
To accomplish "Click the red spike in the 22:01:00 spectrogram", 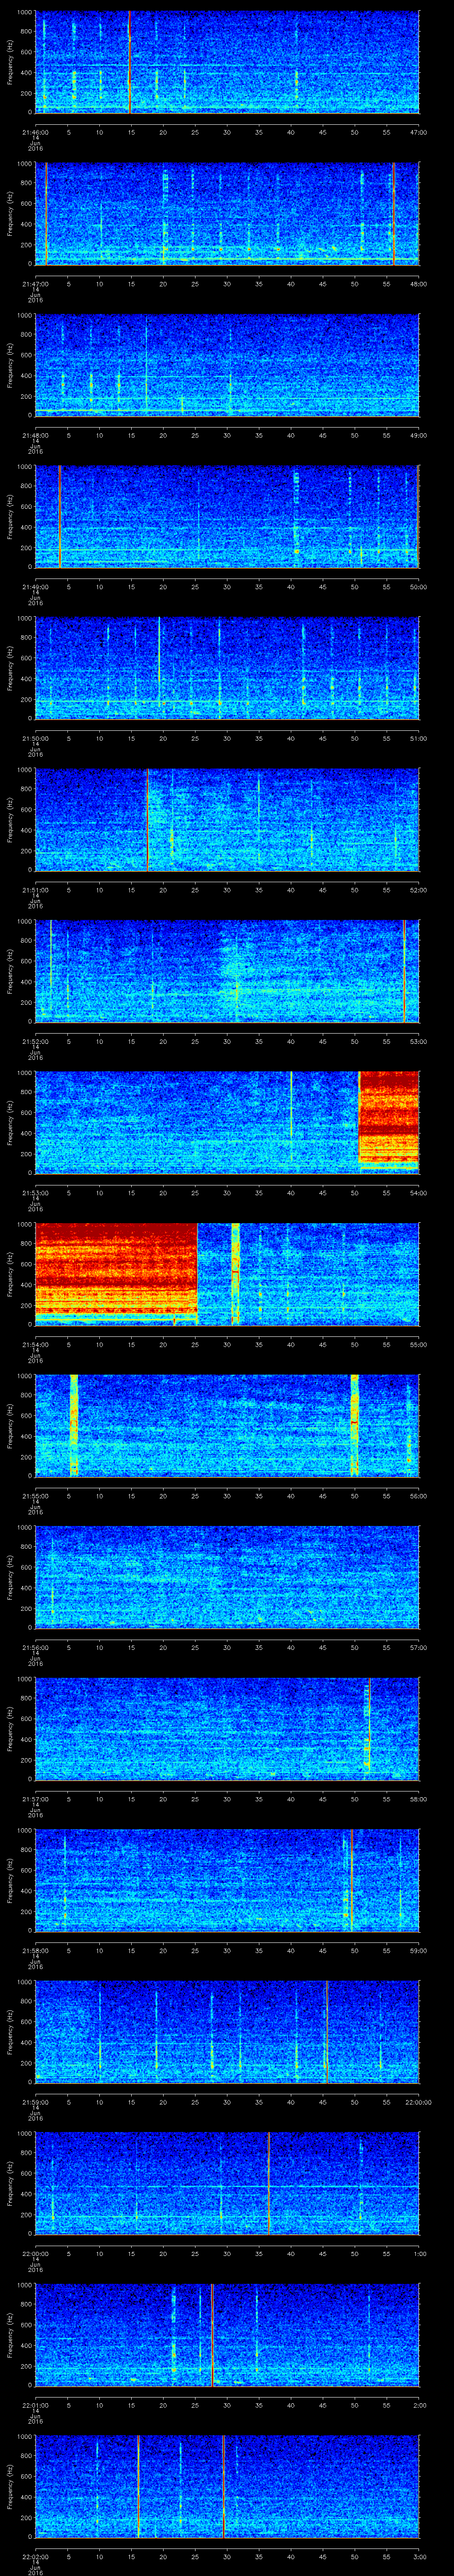I will (x=211, y=2335).
